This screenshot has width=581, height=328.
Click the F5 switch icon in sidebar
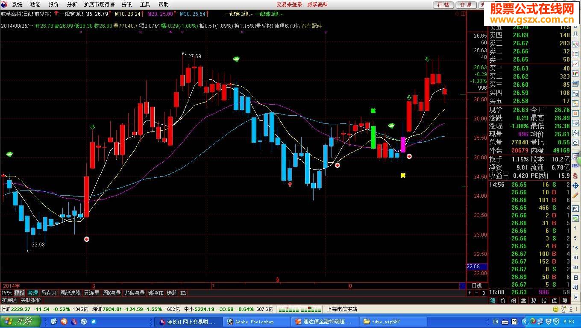575,208
